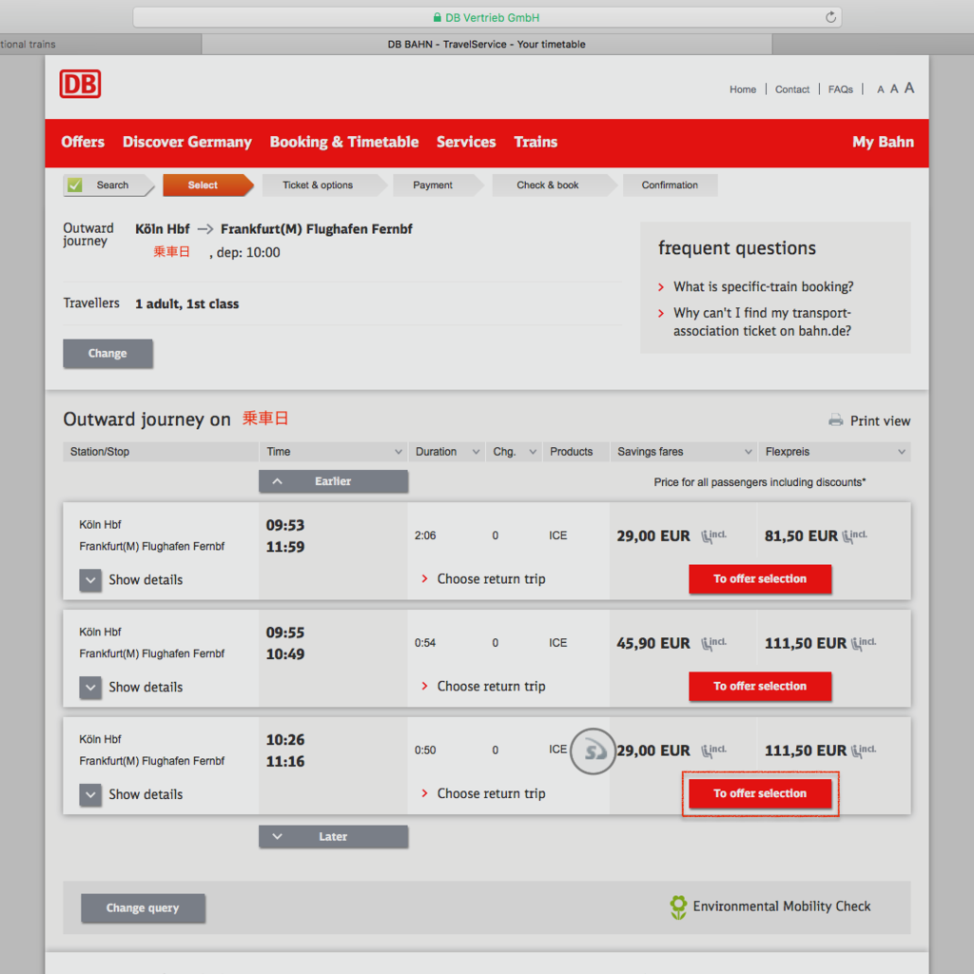
Task: Click seat reservation icon next to 81,50 EUR
Action: [855, 536]
